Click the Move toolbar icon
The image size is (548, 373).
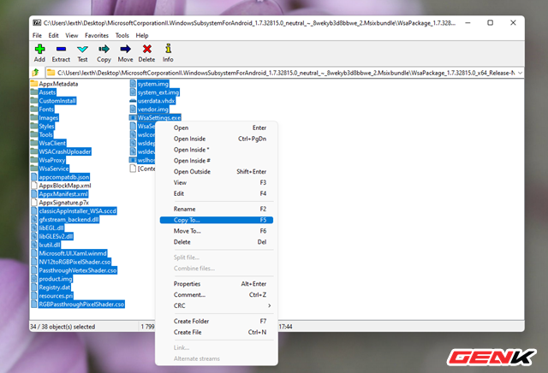125,49
